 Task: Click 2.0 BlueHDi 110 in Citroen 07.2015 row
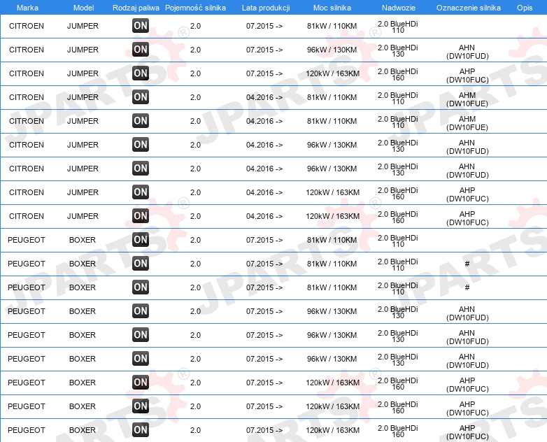click(398, 27)
